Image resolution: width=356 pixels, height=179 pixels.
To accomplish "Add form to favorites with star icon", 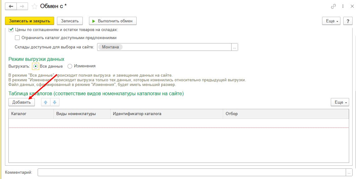I will pos(35,6).
